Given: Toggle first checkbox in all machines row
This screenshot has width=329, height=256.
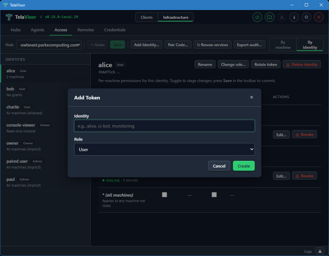Looking at the screenshot, I should 164,195.
